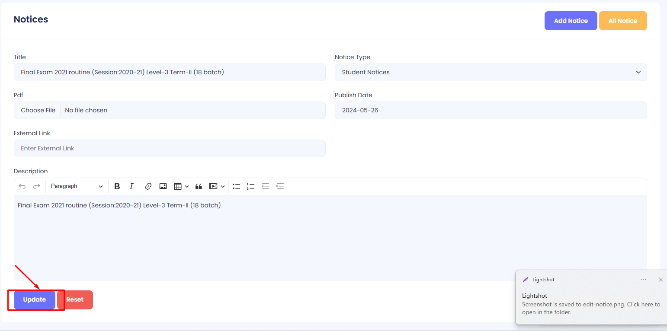The width and height of the screenshot is (667, 331).
Task: Click the Add Notice button
Action: [571, 21]
